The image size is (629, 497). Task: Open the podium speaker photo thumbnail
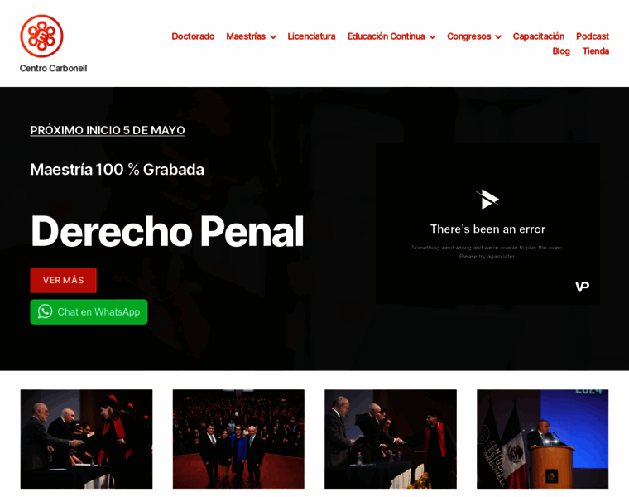click(542, 439)
